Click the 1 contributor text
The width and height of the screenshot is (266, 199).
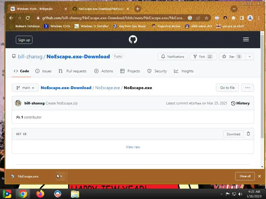29,117
